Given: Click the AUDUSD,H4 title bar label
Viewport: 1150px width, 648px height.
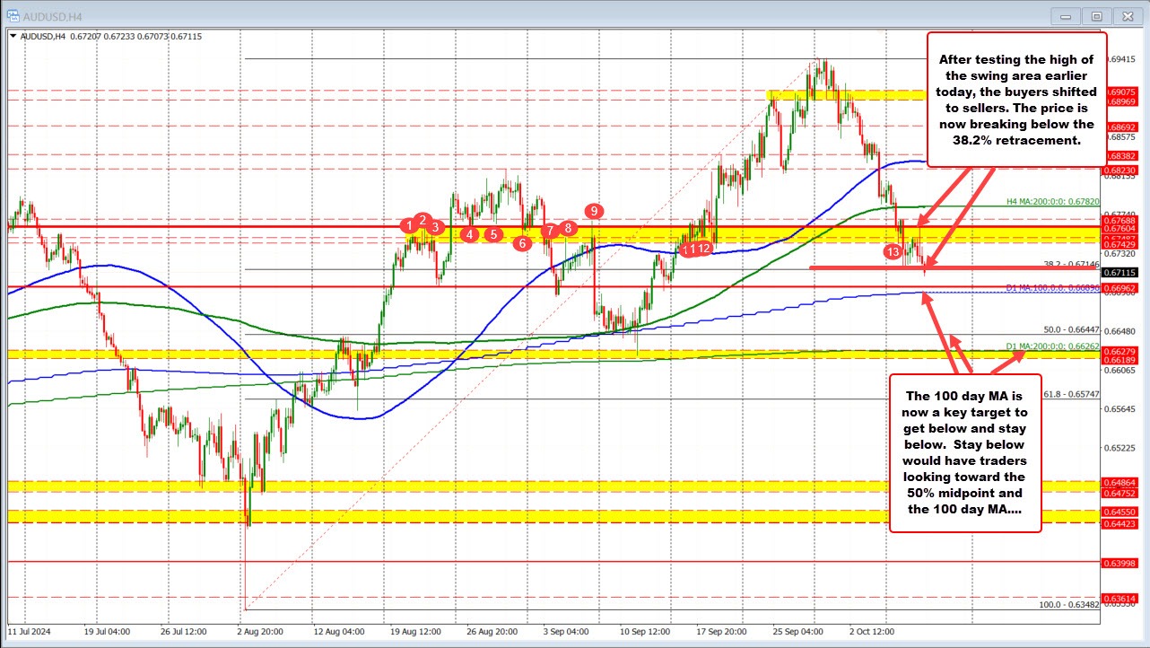Looking at the screenshot, I should point(54,15).
